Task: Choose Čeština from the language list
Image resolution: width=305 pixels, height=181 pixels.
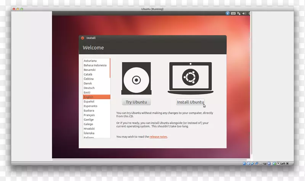Action: click(x=96, y=79)
